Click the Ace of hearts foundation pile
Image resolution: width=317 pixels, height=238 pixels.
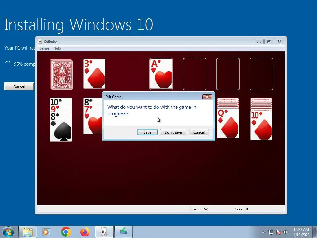point(161,74)
